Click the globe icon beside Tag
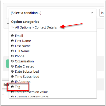 [12, 87]
